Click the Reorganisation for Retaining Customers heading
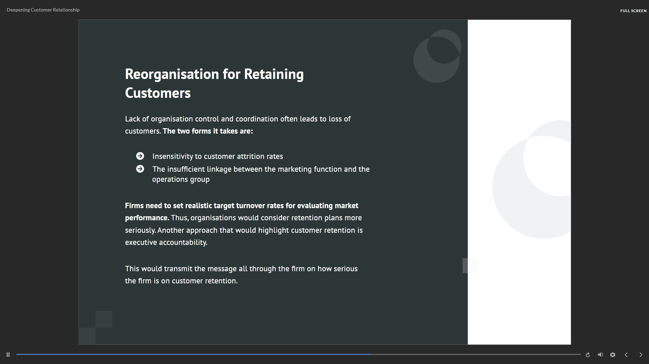Viewport: 649px width, 364px height. coord(214,83)
